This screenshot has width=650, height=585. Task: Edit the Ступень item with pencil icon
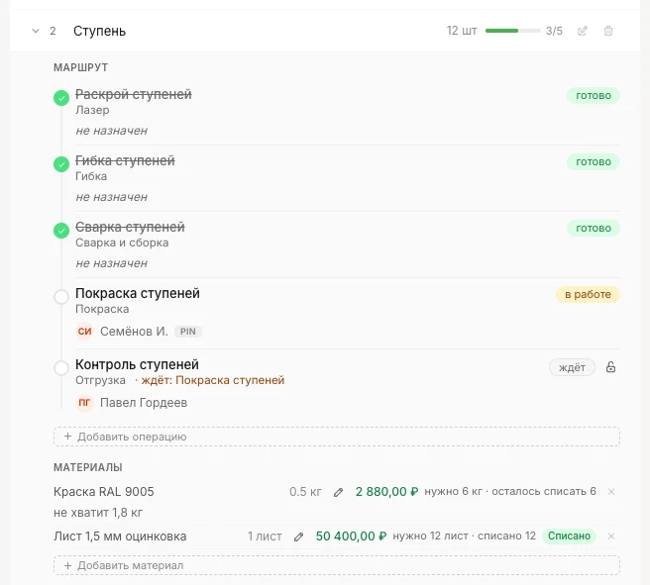tap(583, 31)
